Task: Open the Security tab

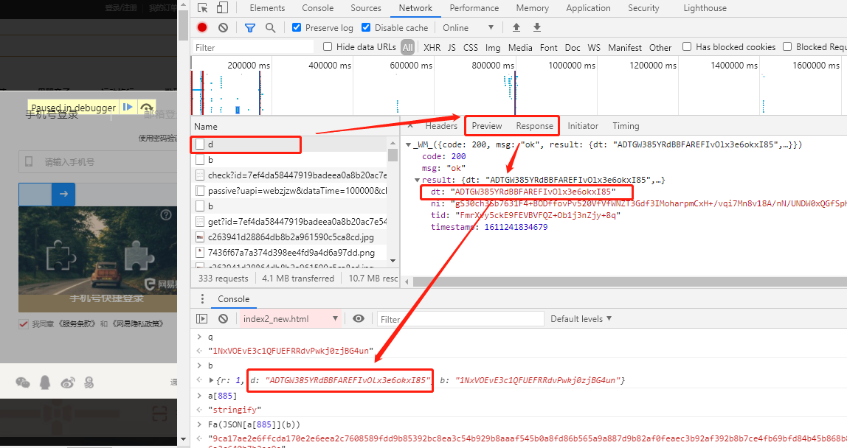Action: (643, 8)
